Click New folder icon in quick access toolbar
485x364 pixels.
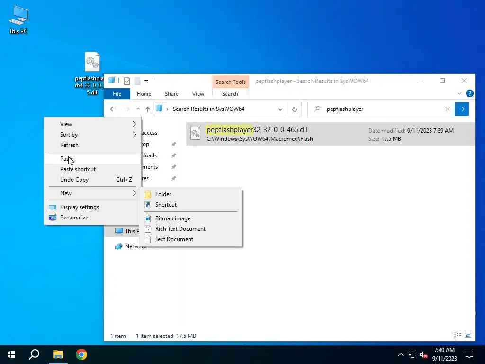(137, 81)
